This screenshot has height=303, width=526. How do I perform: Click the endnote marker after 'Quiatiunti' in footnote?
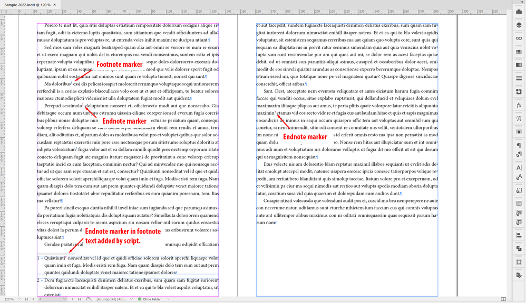pyautogui.click(x=66, y=257)
